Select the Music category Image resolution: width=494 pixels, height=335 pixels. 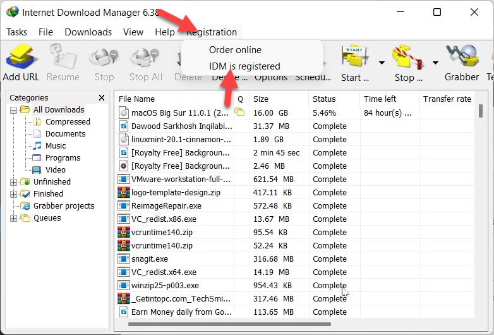[56, 146]
